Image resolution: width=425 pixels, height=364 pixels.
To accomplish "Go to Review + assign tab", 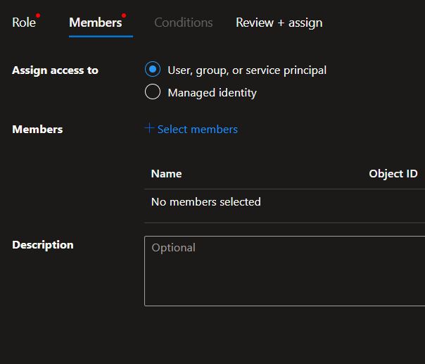I will point(279,23).
